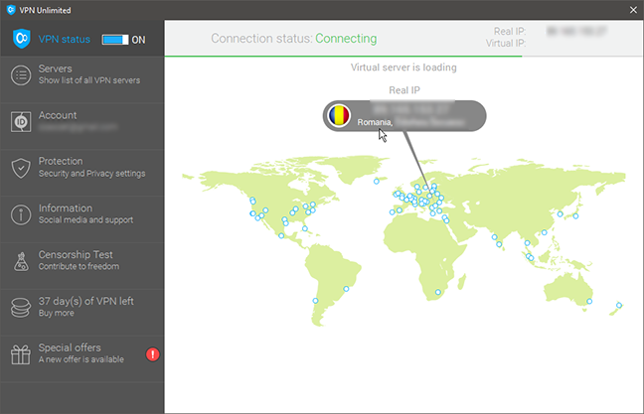Open the Servers list icon
The width and height of the screenshot is (644, 414).
(21, 75)
